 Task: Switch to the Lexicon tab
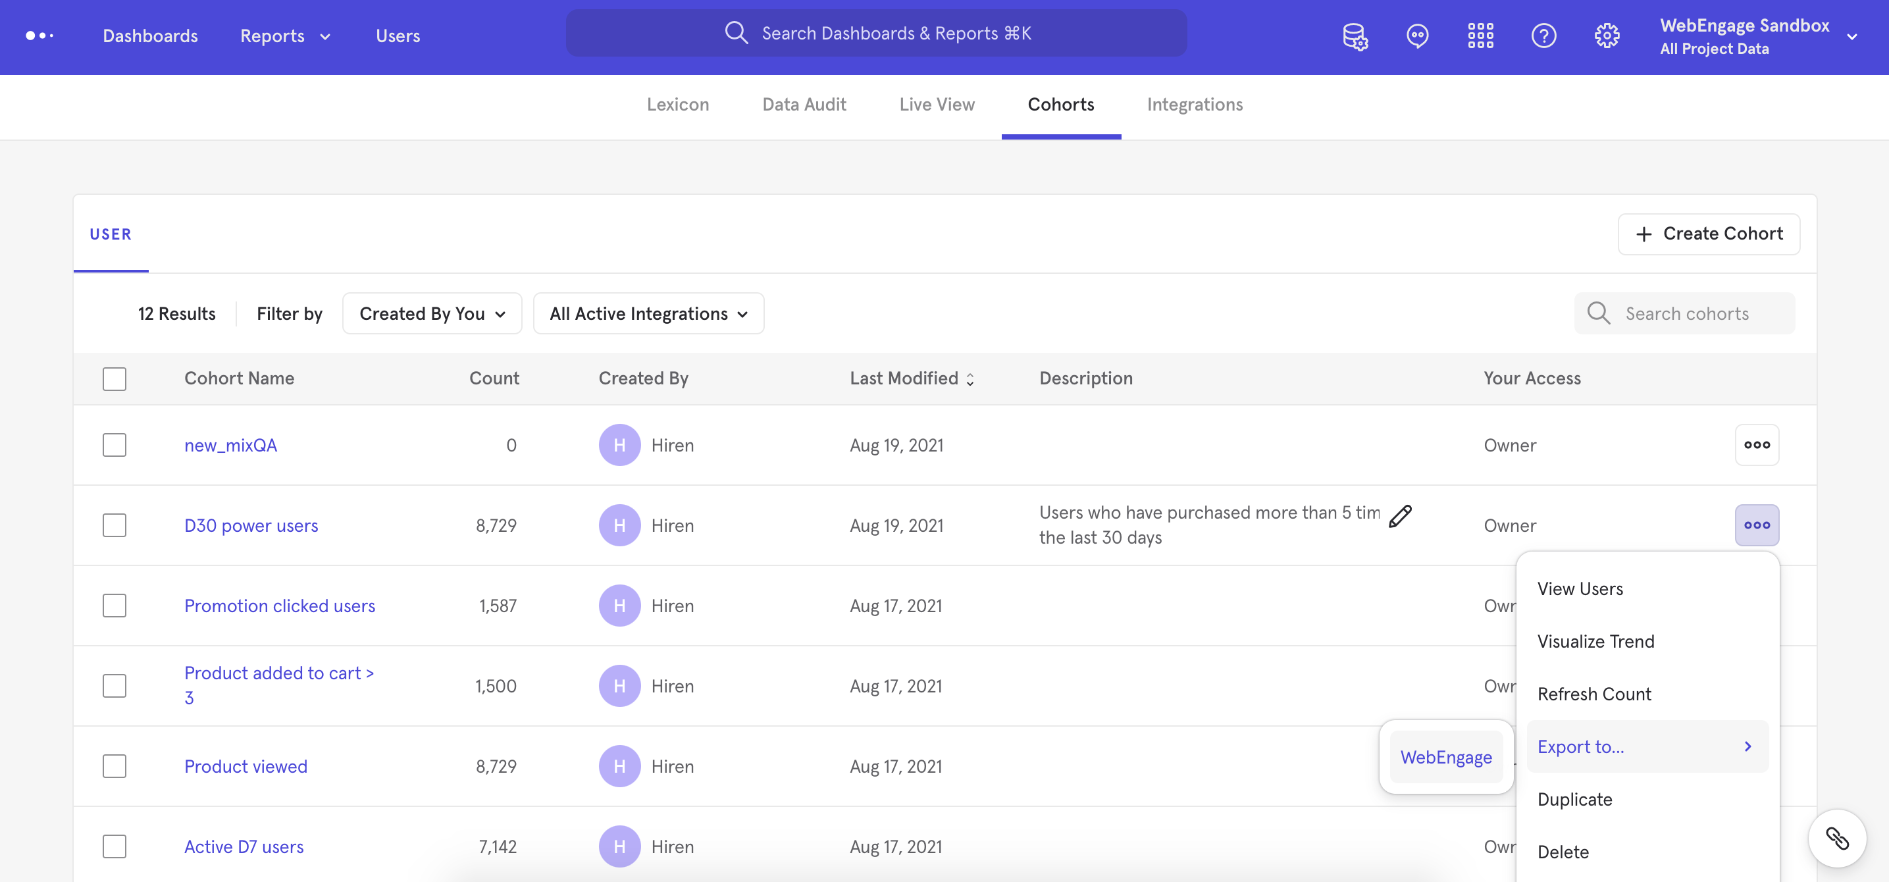coord(677,105)
